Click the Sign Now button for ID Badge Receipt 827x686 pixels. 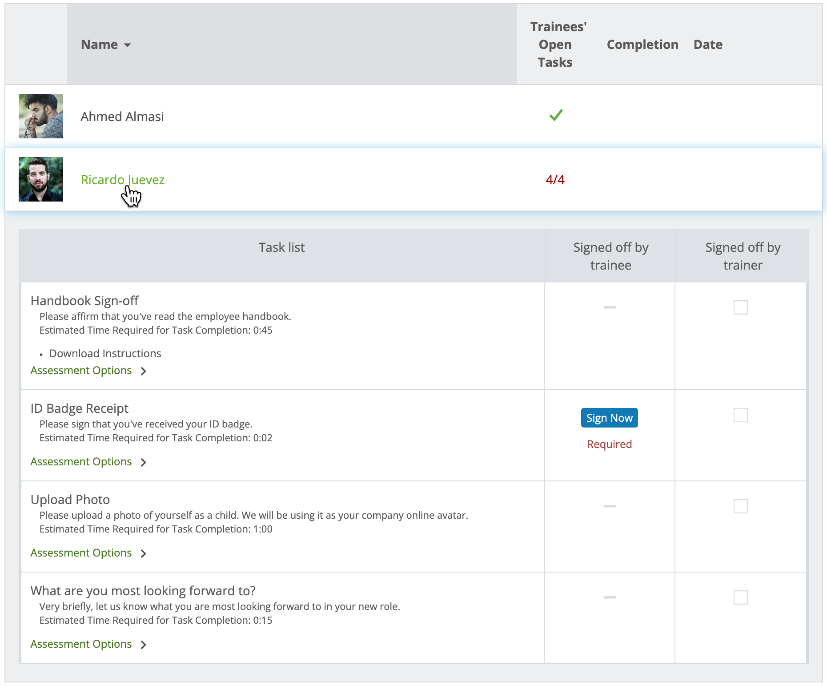(x=609, y=418)
